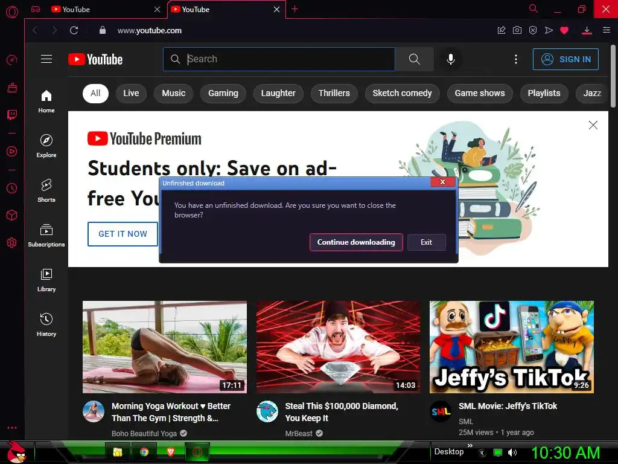
Task: Click the address bar URL
Action: point(150,30)
